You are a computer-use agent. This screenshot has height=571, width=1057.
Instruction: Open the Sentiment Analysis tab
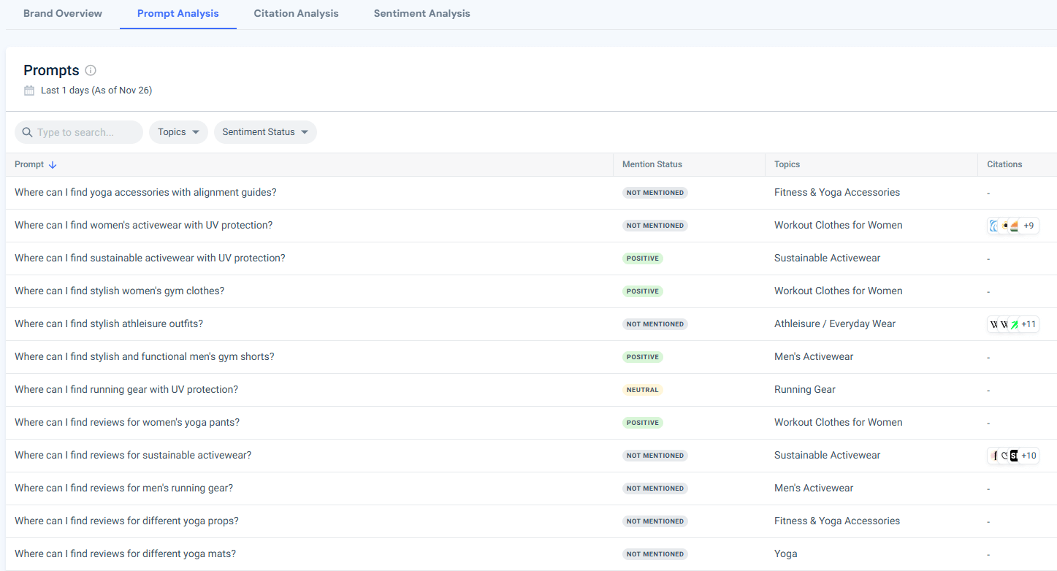[x=422, y=13]
